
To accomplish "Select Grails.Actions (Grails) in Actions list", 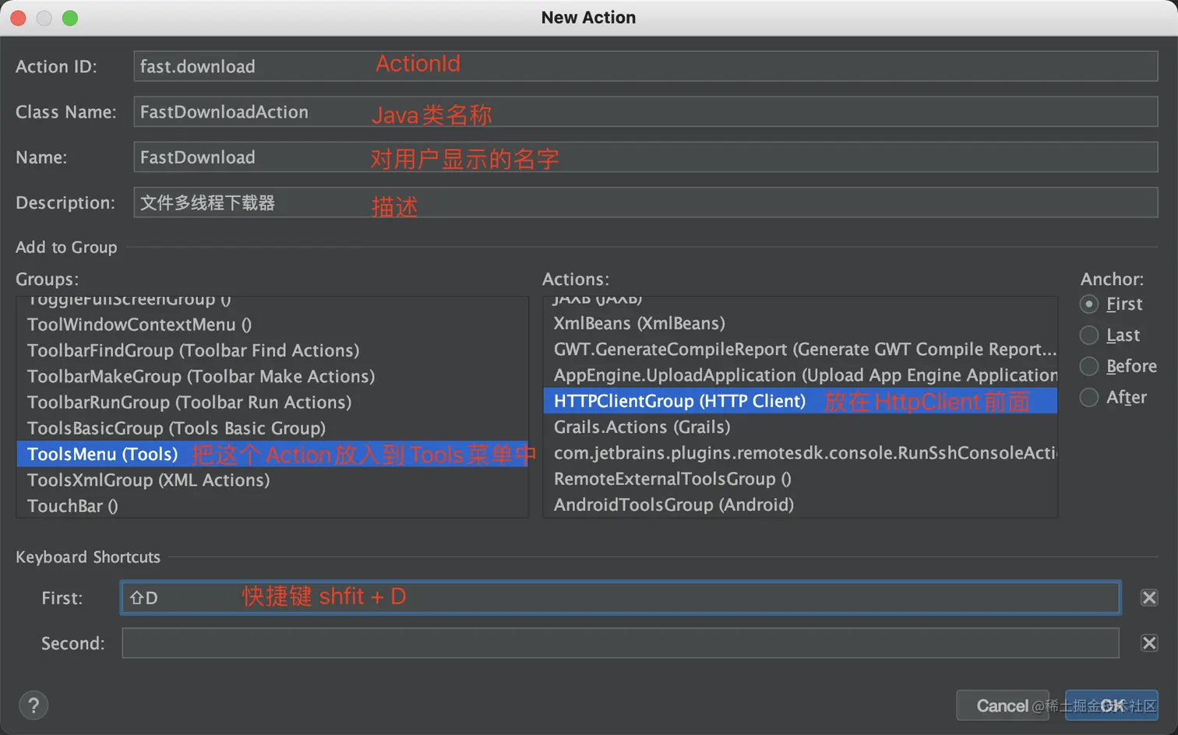I will 642,427.
